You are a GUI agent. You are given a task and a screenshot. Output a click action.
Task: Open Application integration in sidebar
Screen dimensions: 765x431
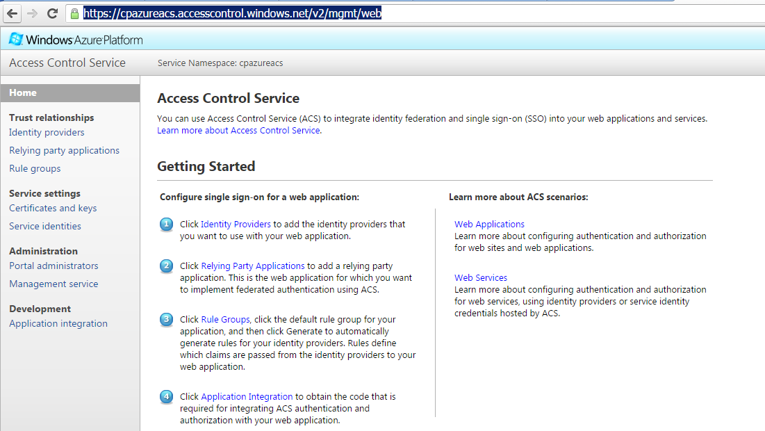pos(58,323)
